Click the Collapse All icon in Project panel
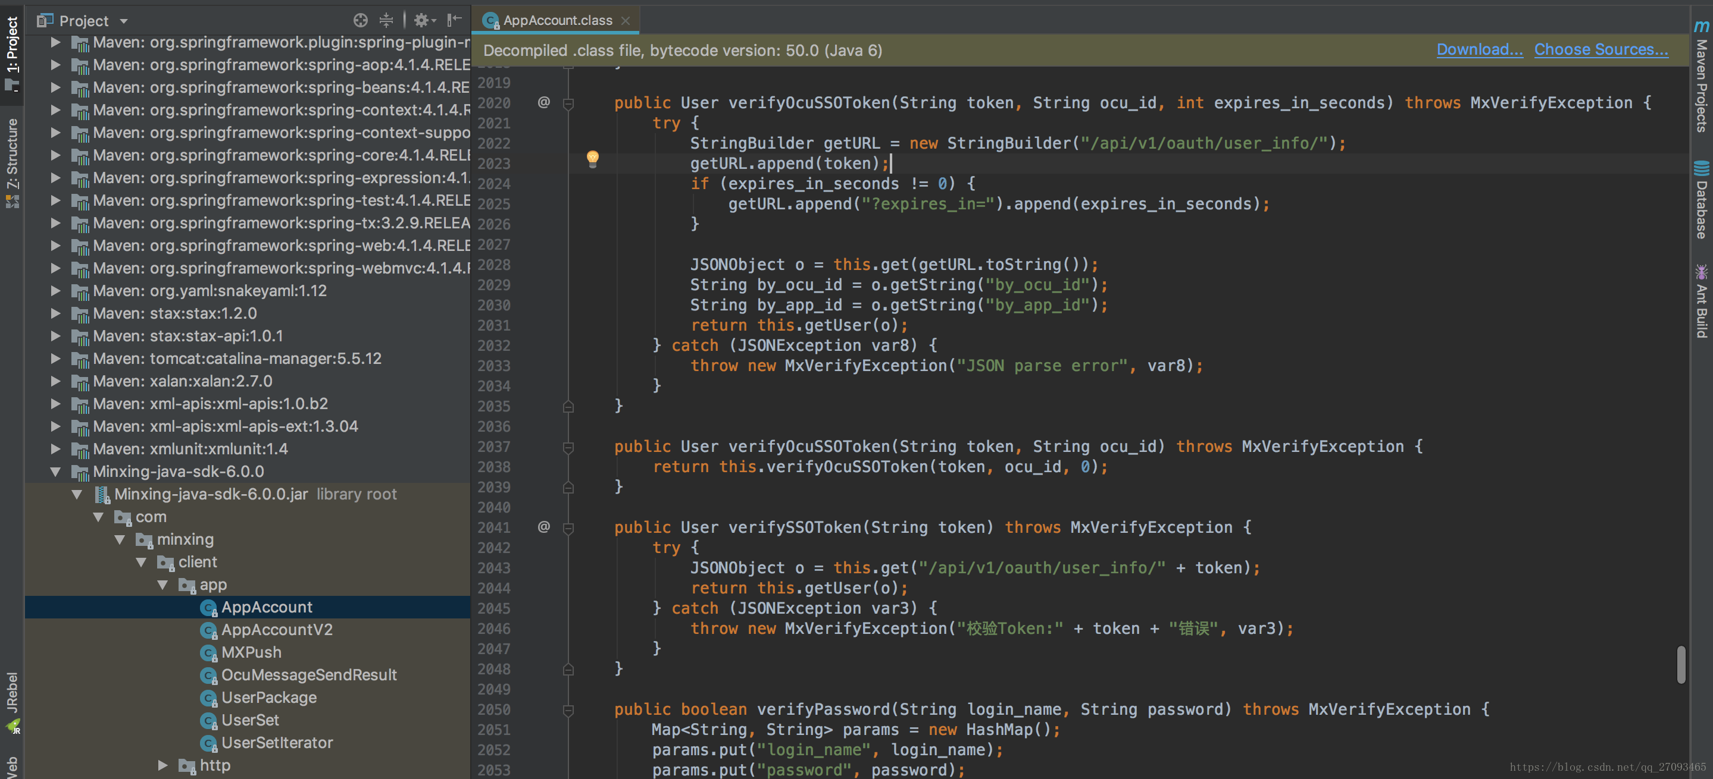This screenshot has height=779, width=1713. click(x=386, y=21)
